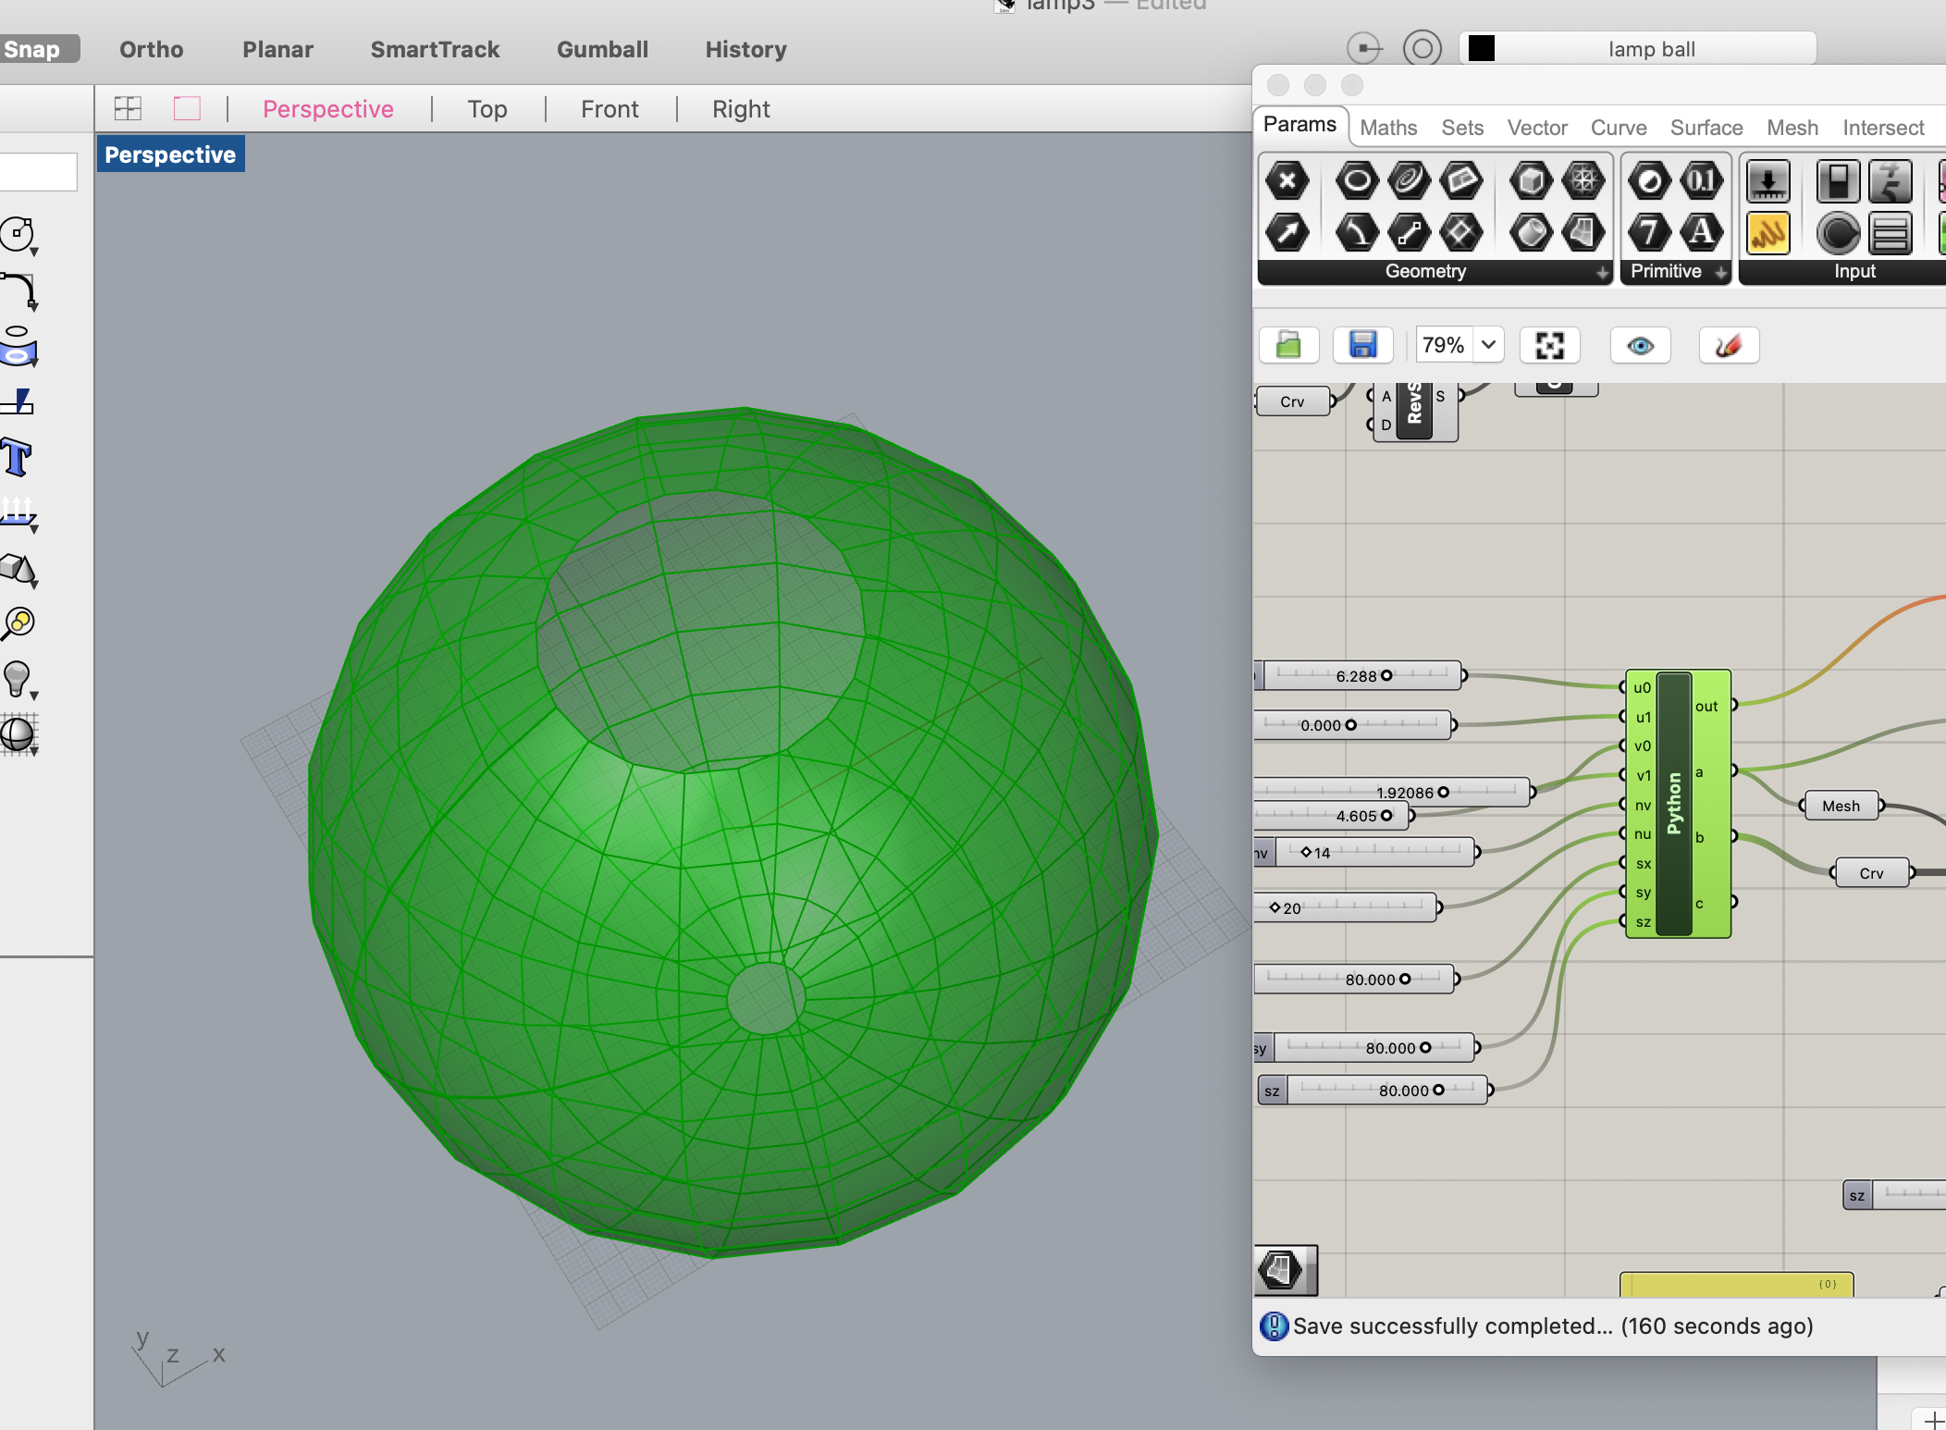Expand the Geometry panel section

(1598, 269)
